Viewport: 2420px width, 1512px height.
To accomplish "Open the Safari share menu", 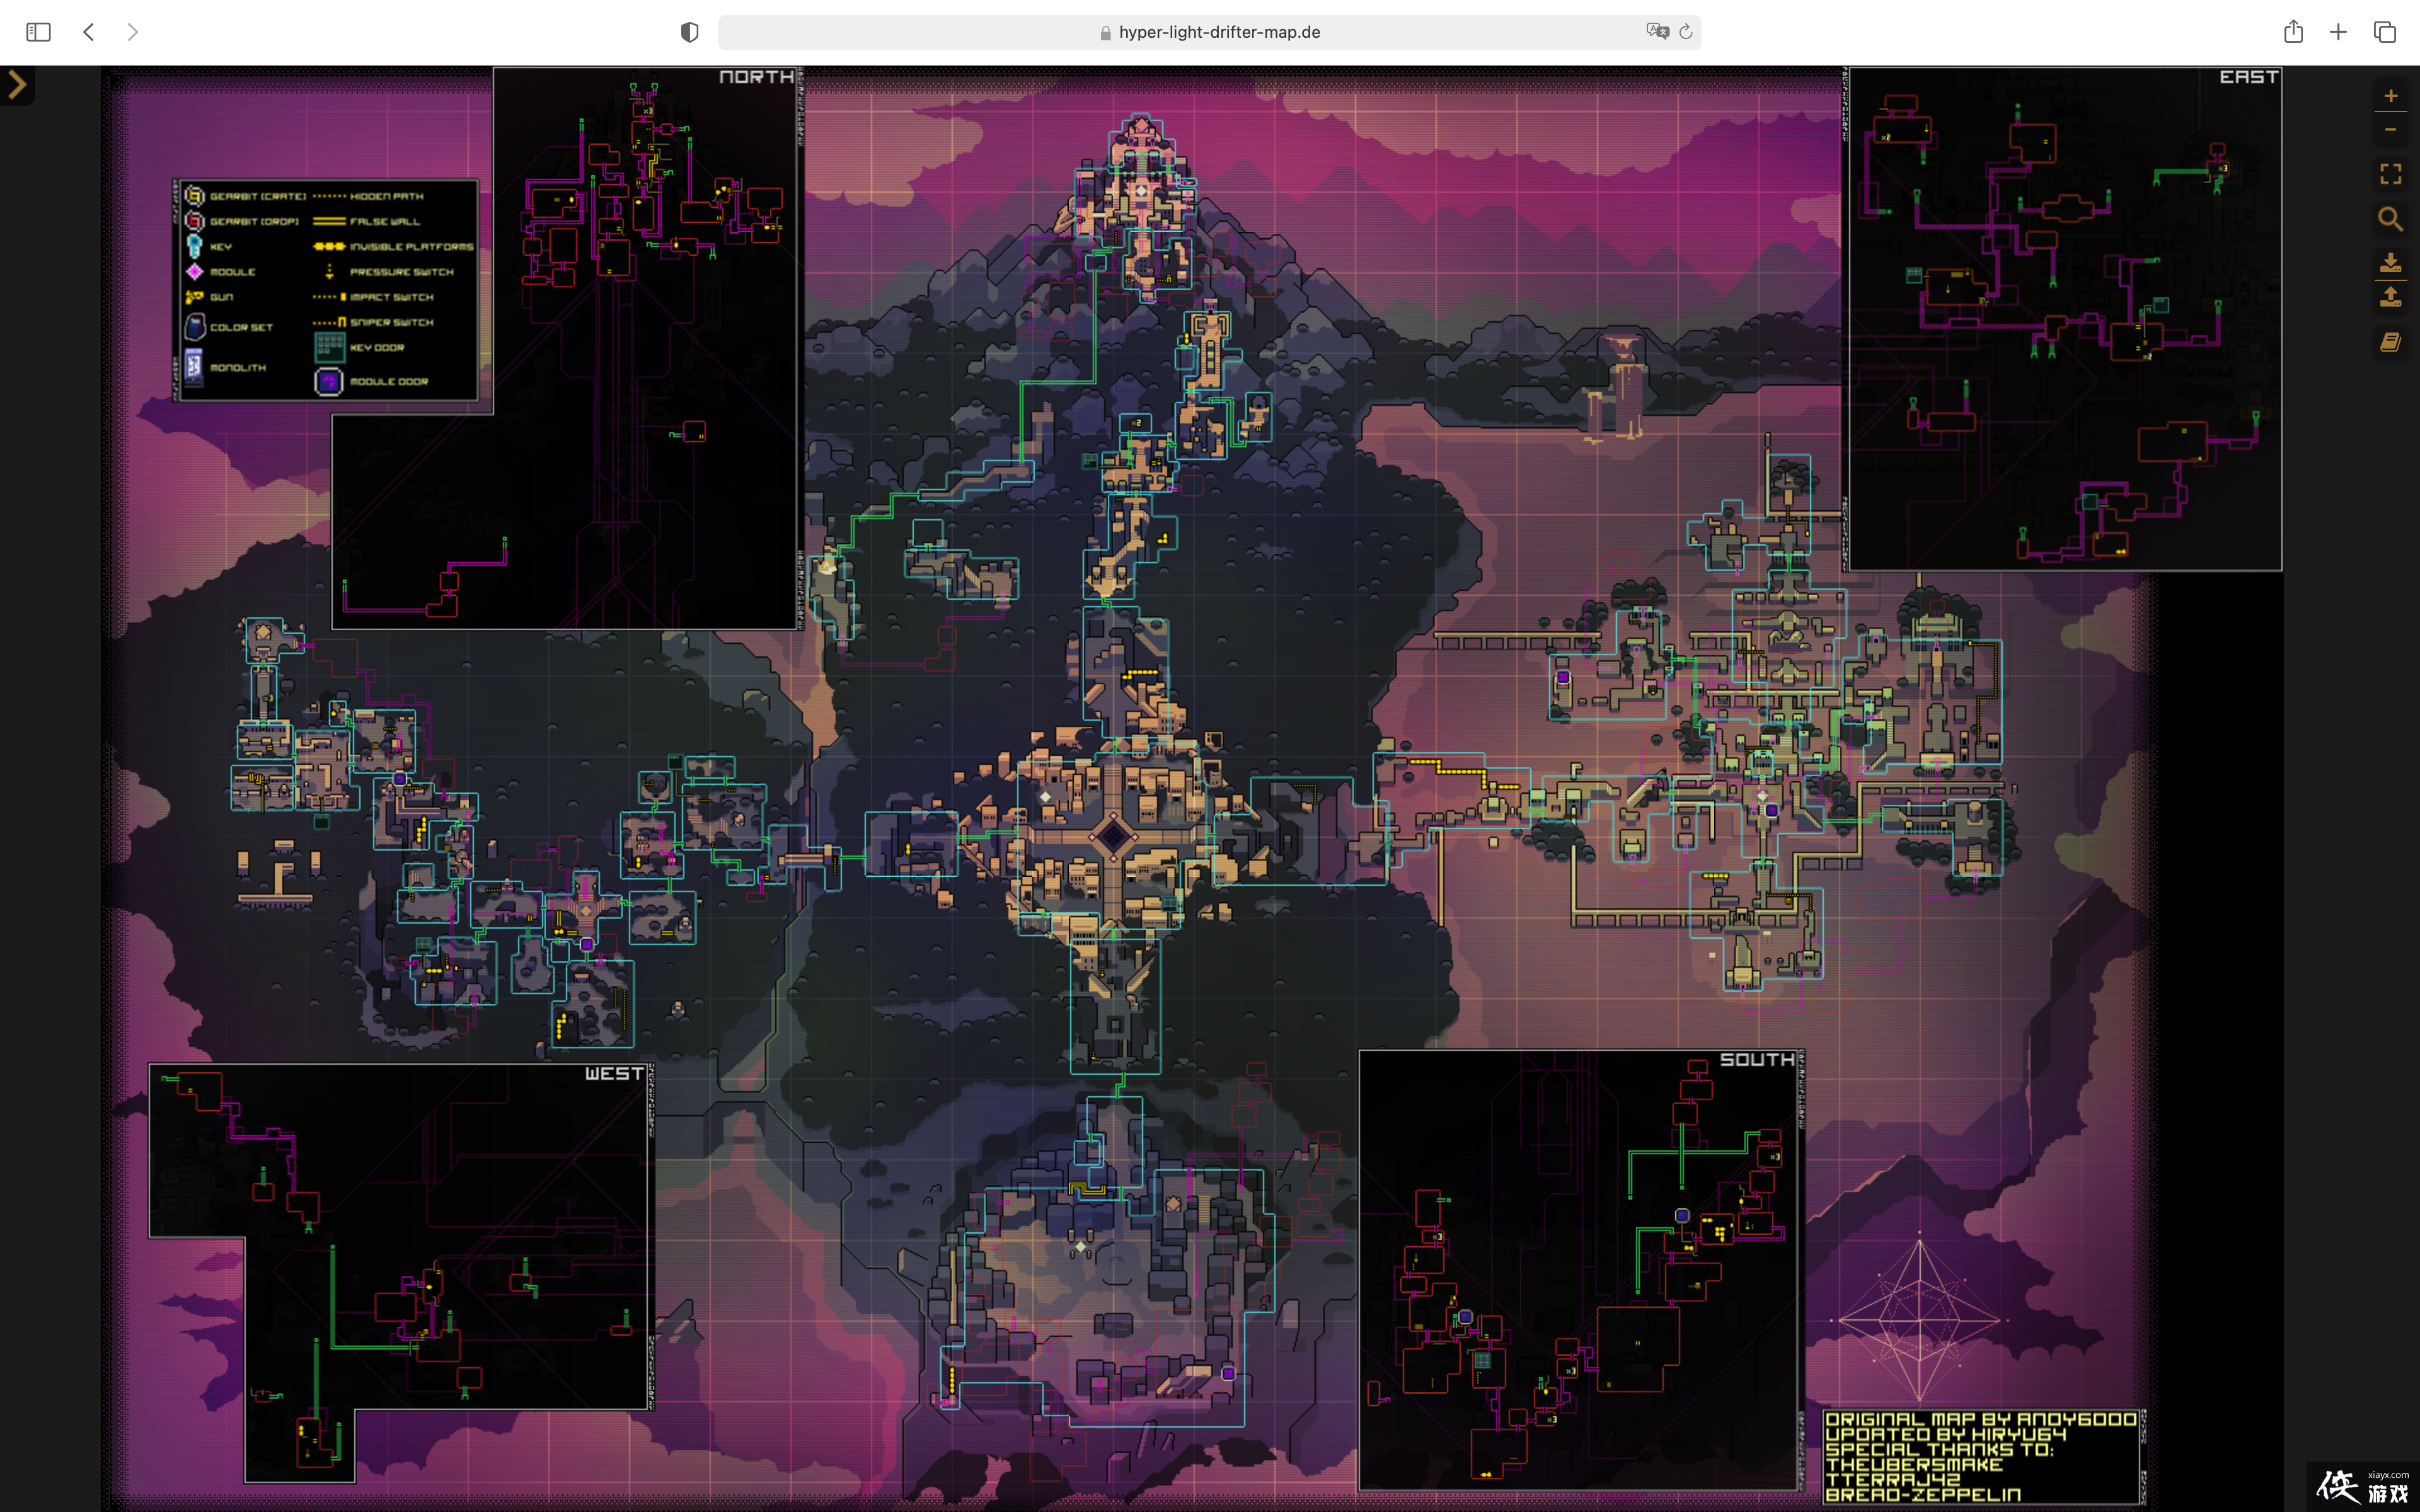I will pyautogui.click(x=2293, y=31).
